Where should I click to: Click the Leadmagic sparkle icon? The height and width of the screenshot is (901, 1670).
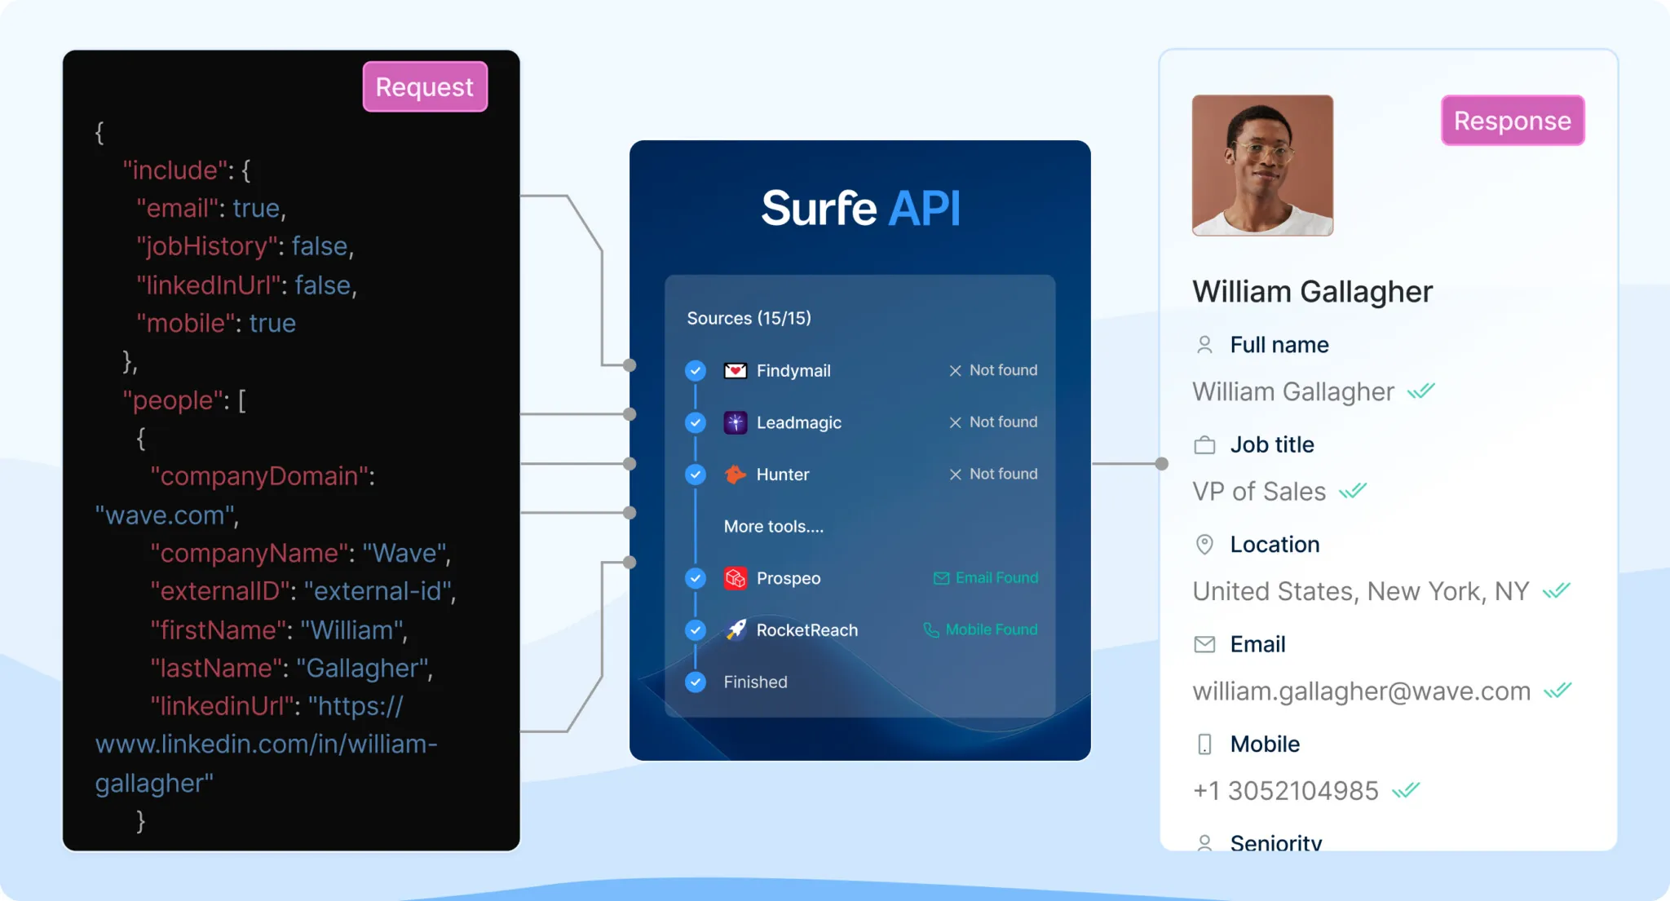tap(736, 422)
